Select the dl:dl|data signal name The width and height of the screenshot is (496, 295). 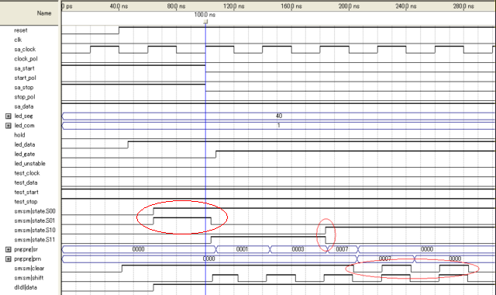(x=26, y=287)
